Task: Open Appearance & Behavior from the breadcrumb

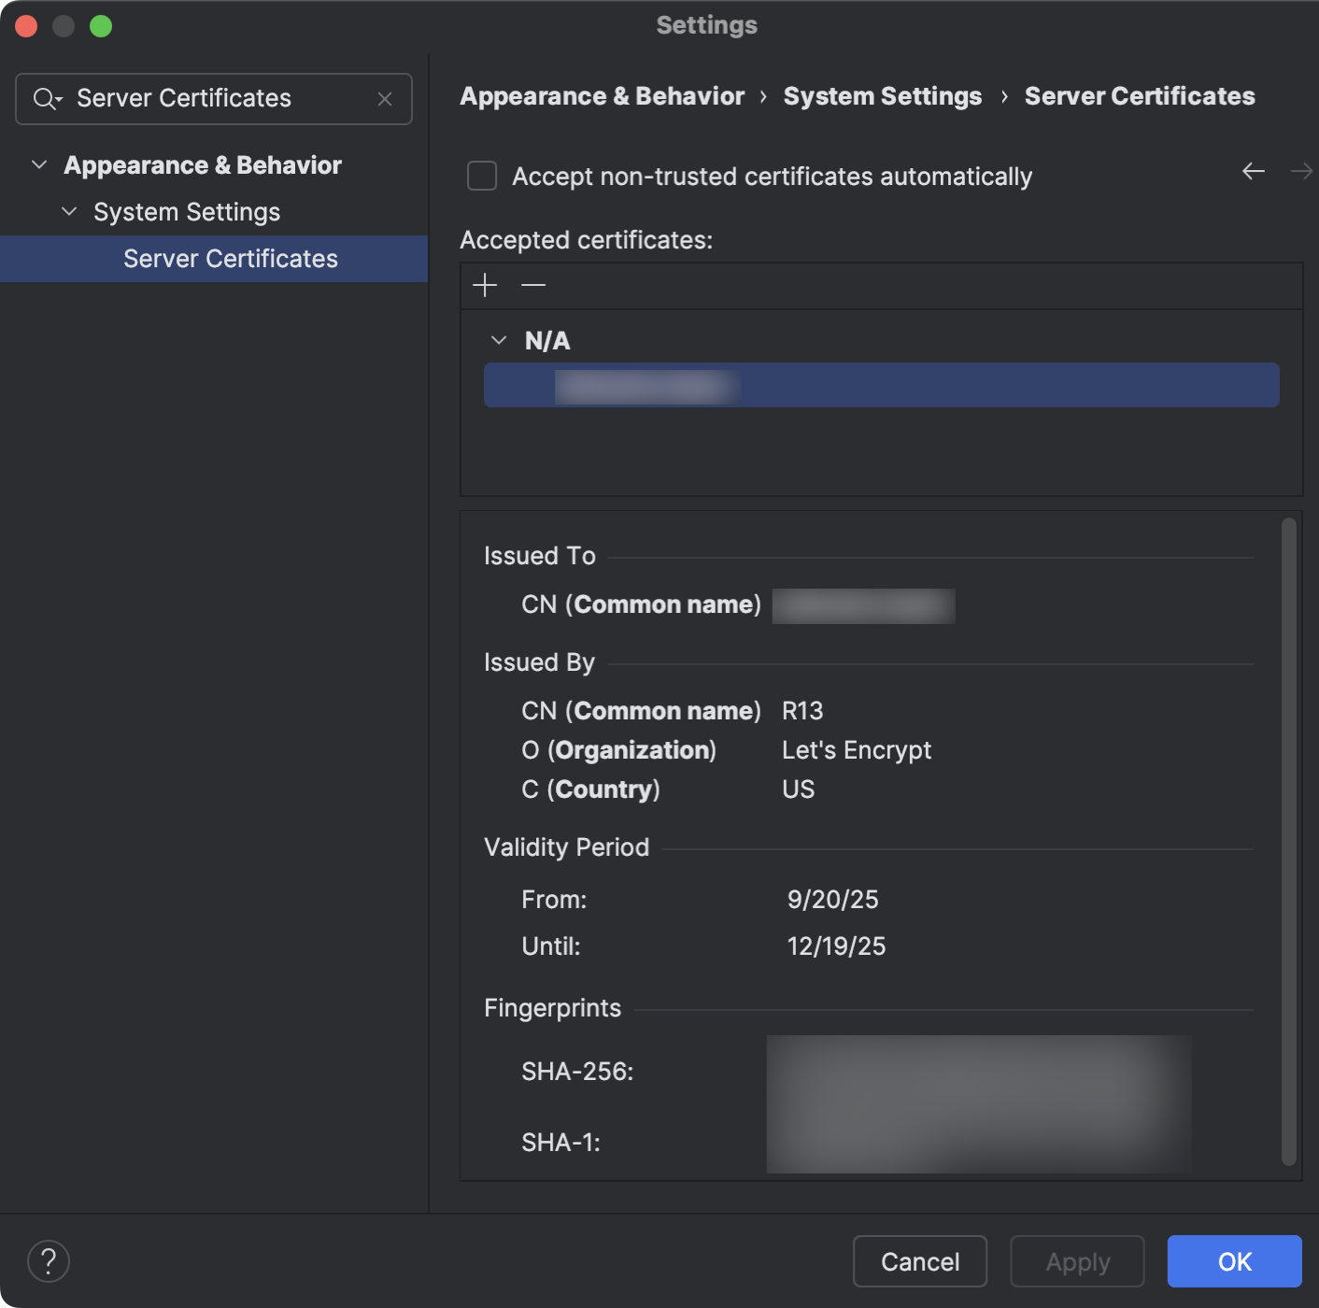Action: [x=601, y=96]
